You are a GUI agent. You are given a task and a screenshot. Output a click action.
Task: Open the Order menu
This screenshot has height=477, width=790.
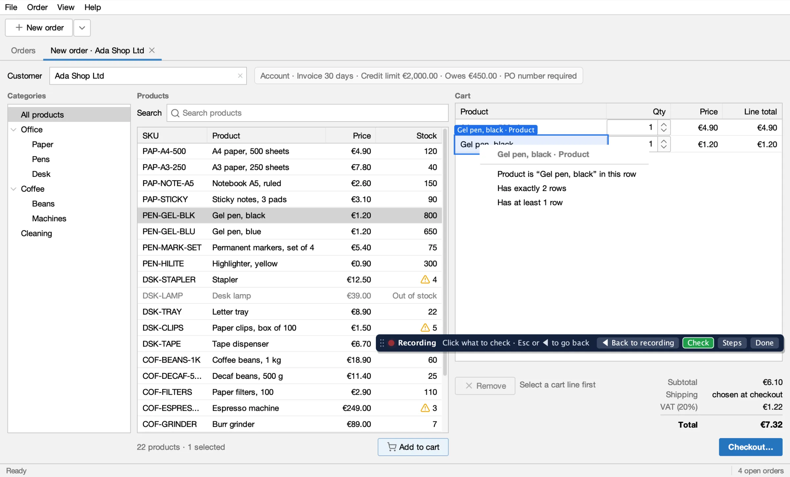[37, 7]
